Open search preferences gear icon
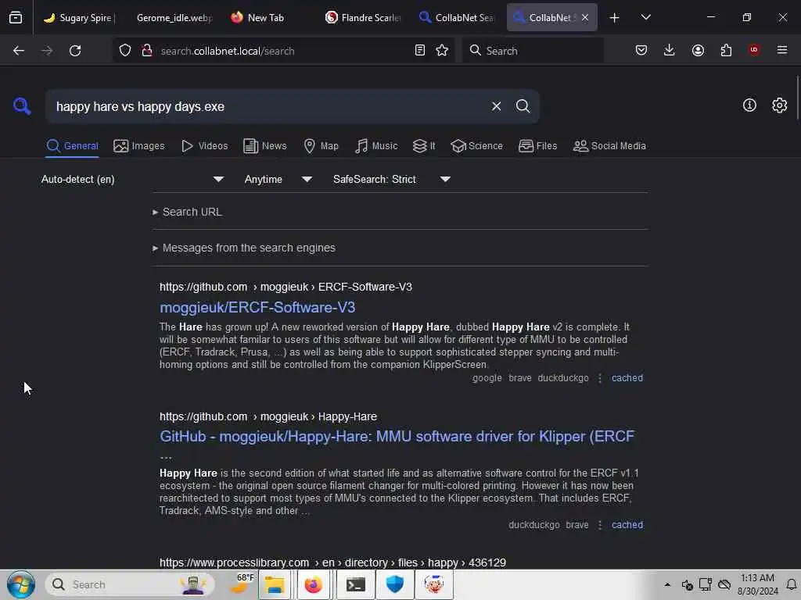This screenshot has height=600, width=801. (x=780, y=105)
